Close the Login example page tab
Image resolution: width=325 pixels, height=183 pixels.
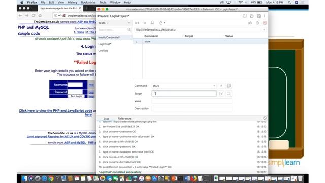[80, 8]
